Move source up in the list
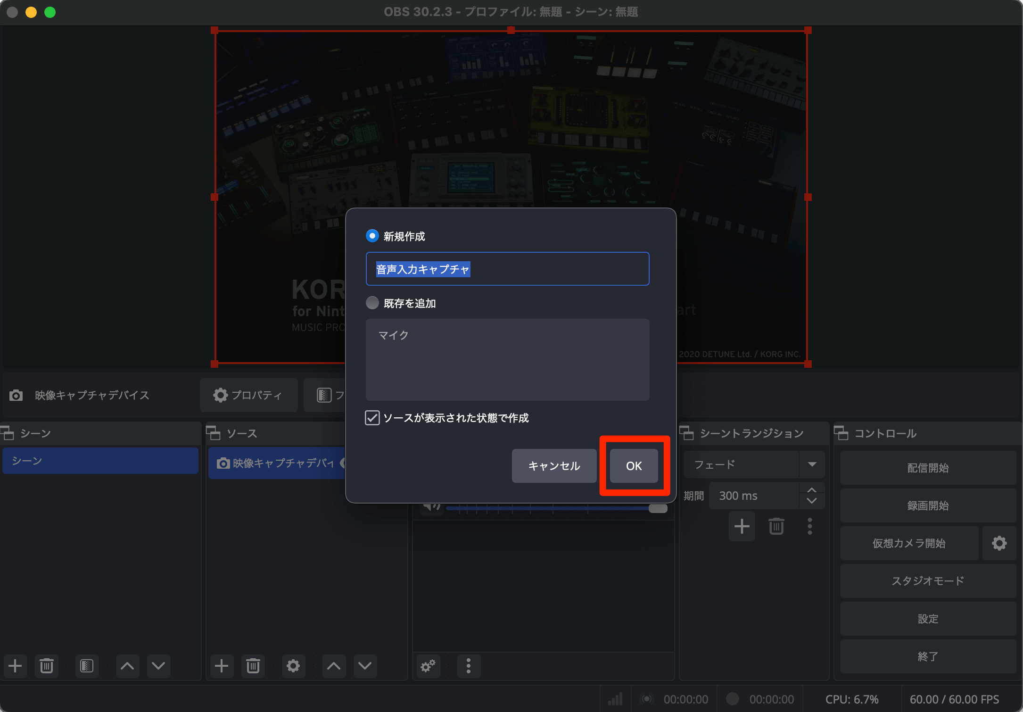The height and width of the screenshot is (712, 1023). (334, 666)
